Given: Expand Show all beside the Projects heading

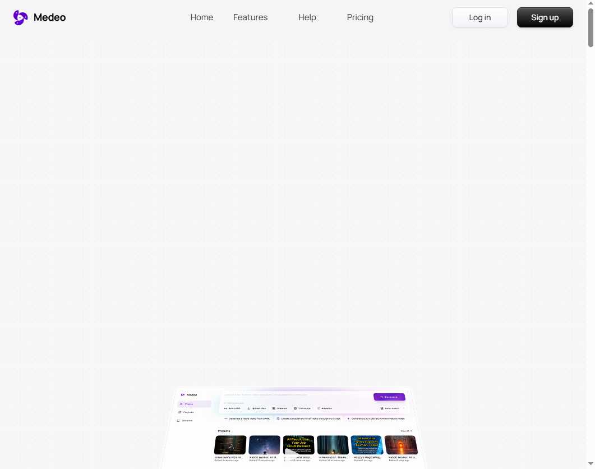Looking at the screenshot, I should pos(406,431).
